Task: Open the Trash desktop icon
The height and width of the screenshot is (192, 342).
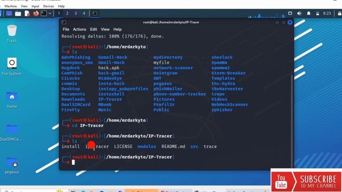Action: pyautogui.click(x=12, y=33)
